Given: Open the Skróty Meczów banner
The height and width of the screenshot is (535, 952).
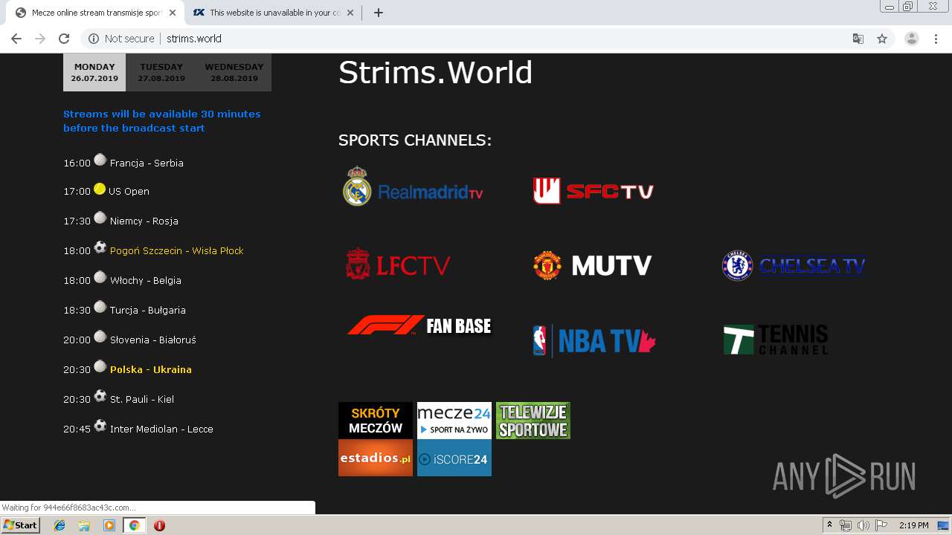Looking at the screenshot, I should (x=376, y=421).
